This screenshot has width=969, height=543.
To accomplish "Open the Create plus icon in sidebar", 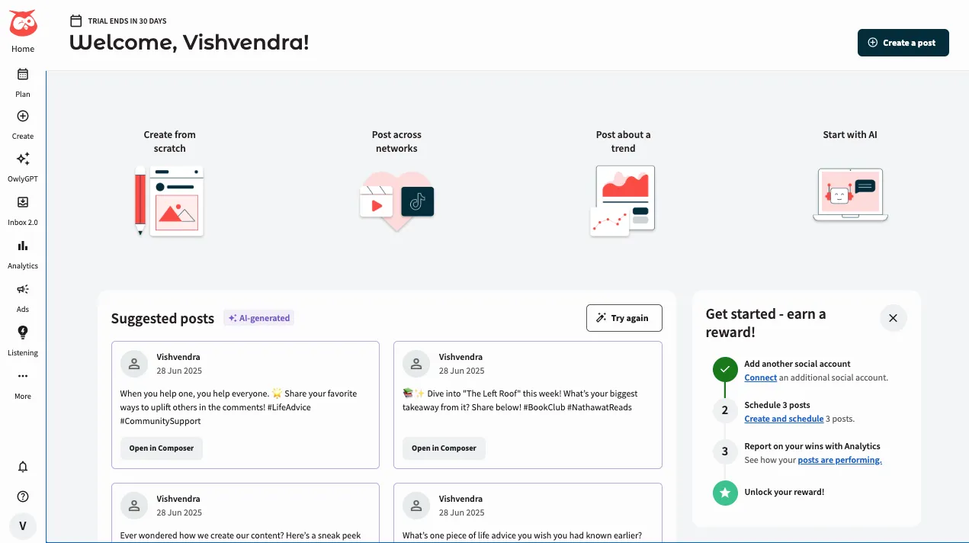I will (x=23, y=116).
